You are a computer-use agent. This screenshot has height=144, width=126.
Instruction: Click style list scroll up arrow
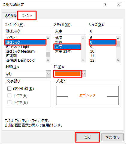83,38
